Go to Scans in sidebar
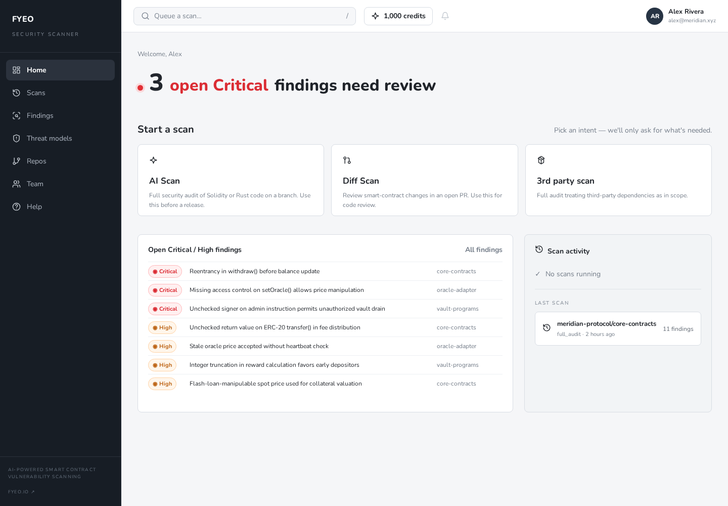The width and height of the screenshot is (728, 506). point(60,93)
